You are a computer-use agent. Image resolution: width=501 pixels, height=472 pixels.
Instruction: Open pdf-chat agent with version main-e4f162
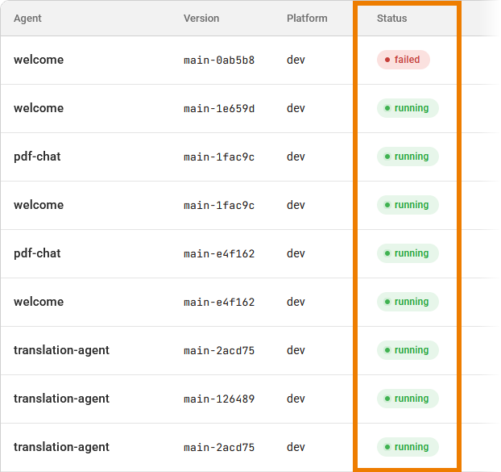click(37, 253)
